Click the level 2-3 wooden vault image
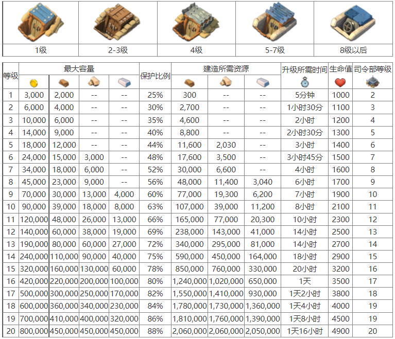This screenshot has width=395, height=339. [116, 22]
